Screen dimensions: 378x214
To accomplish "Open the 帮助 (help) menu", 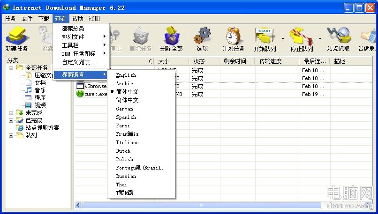I will click(77, 19).
